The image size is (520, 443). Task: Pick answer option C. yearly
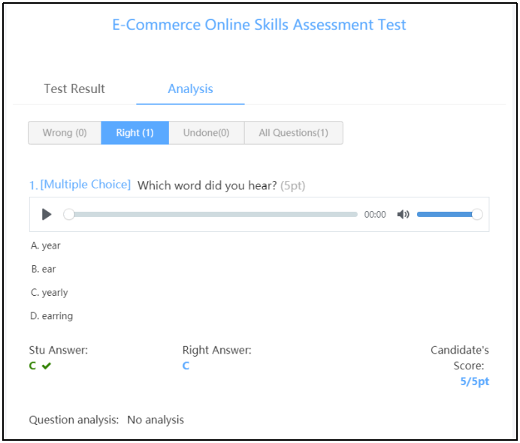coord(50,293)
